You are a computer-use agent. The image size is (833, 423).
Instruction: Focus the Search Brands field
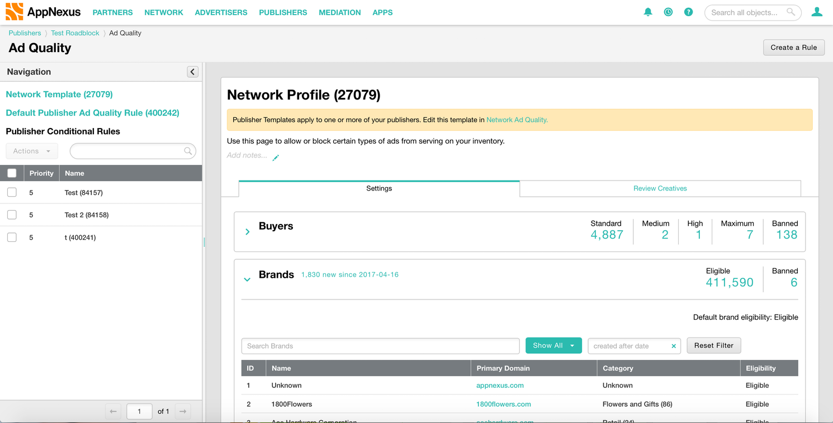click(381, 346)
